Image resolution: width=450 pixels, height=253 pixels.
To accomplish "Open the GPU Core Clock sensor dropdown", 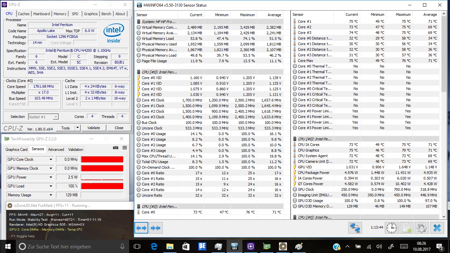I will pyautogui.click(x=51, y=159).
